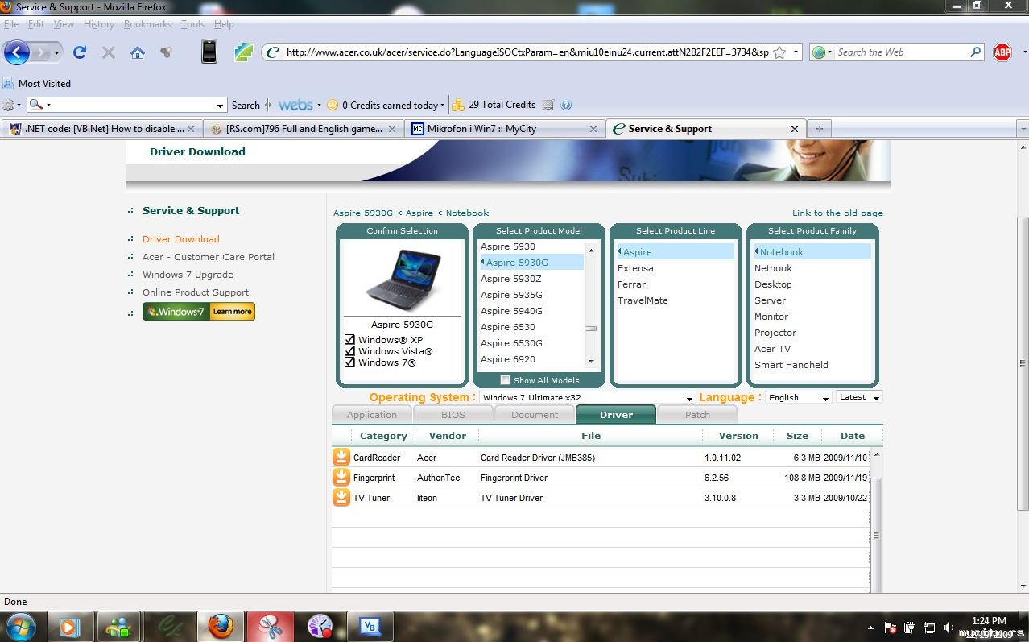Switch to the BIOS tab
The image size is (1029, 642).
click(453, 415)
